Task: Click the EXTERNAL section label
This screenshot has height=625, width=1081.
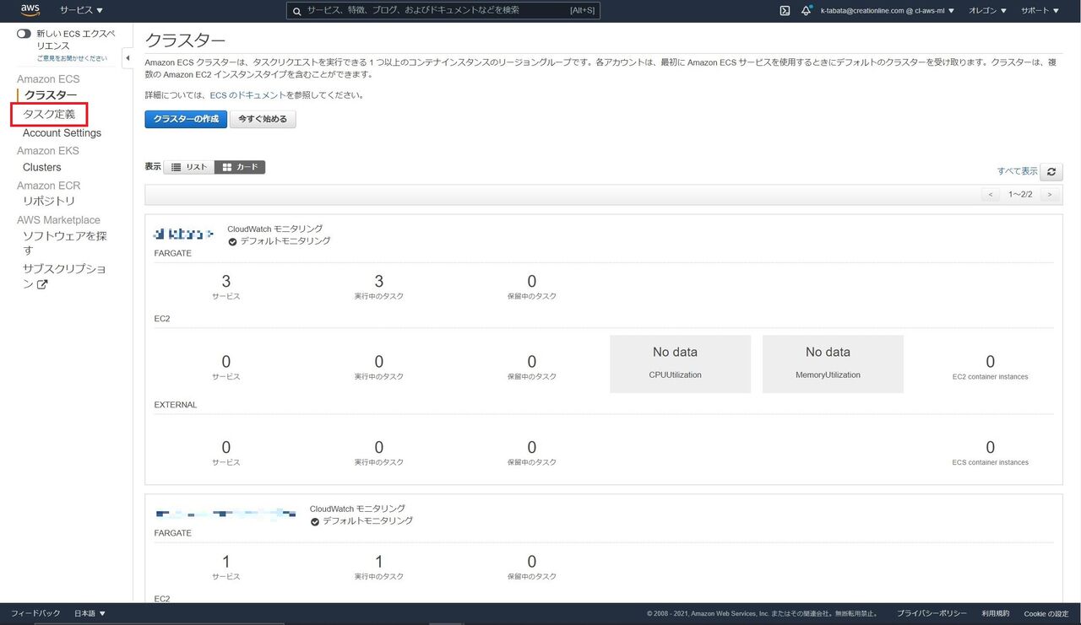Action: [x=175, y=405]
